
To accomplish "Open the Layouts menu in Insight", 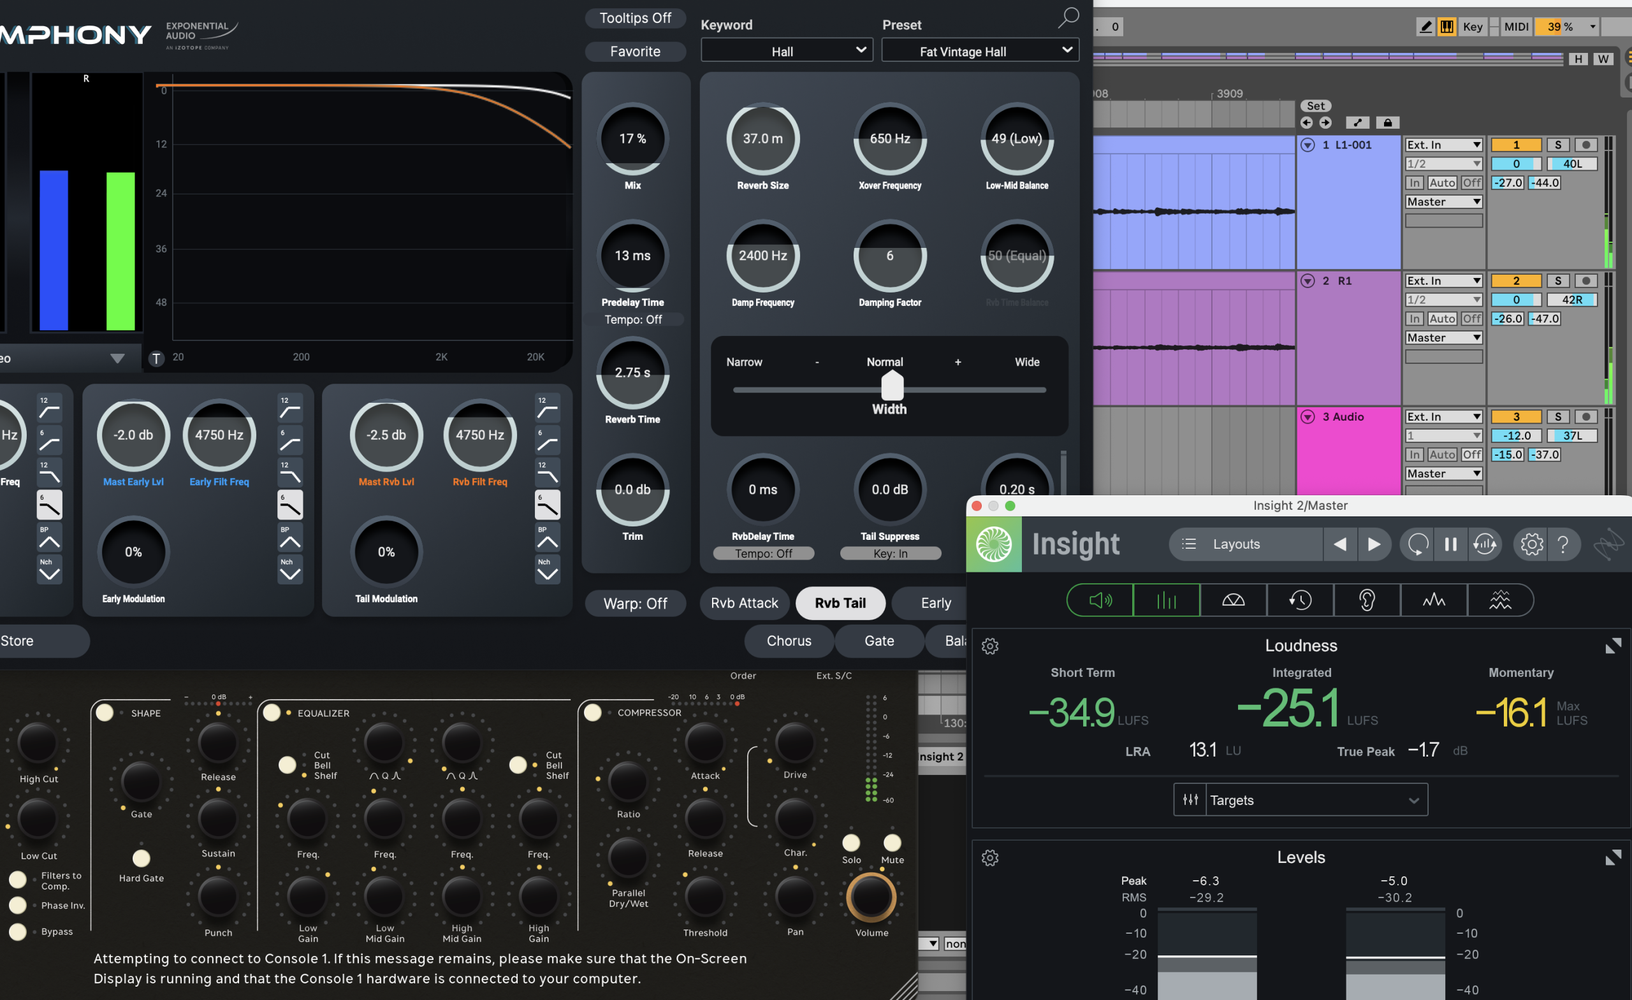I will 1246,544.
